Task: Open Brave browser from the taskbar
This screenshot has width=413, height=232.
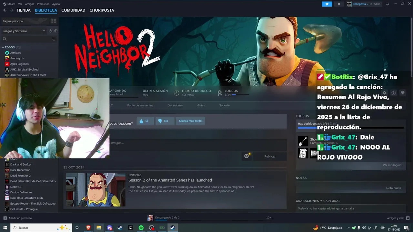Action: click(x=88, y=228)
